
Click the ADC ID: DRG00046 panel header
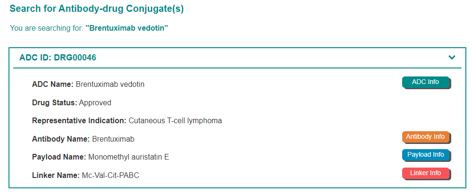click(58, 58)
